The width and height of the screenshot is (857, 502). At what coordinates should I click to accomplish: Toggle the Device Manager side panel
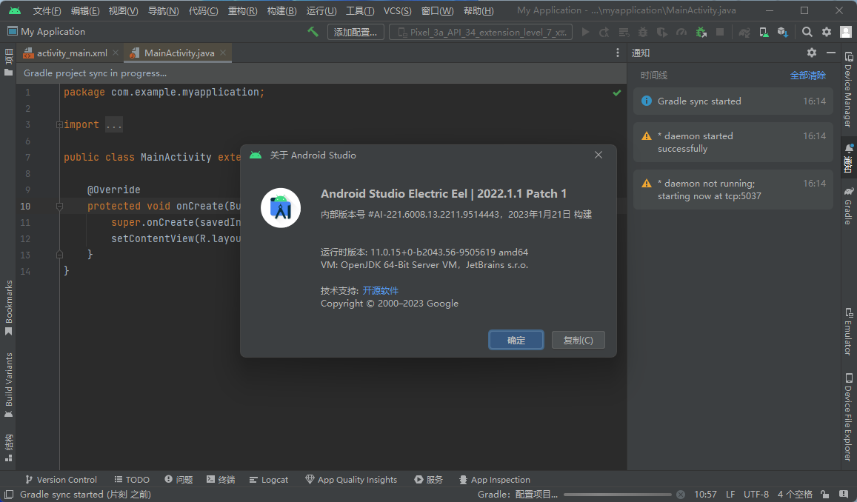[848, 90]
